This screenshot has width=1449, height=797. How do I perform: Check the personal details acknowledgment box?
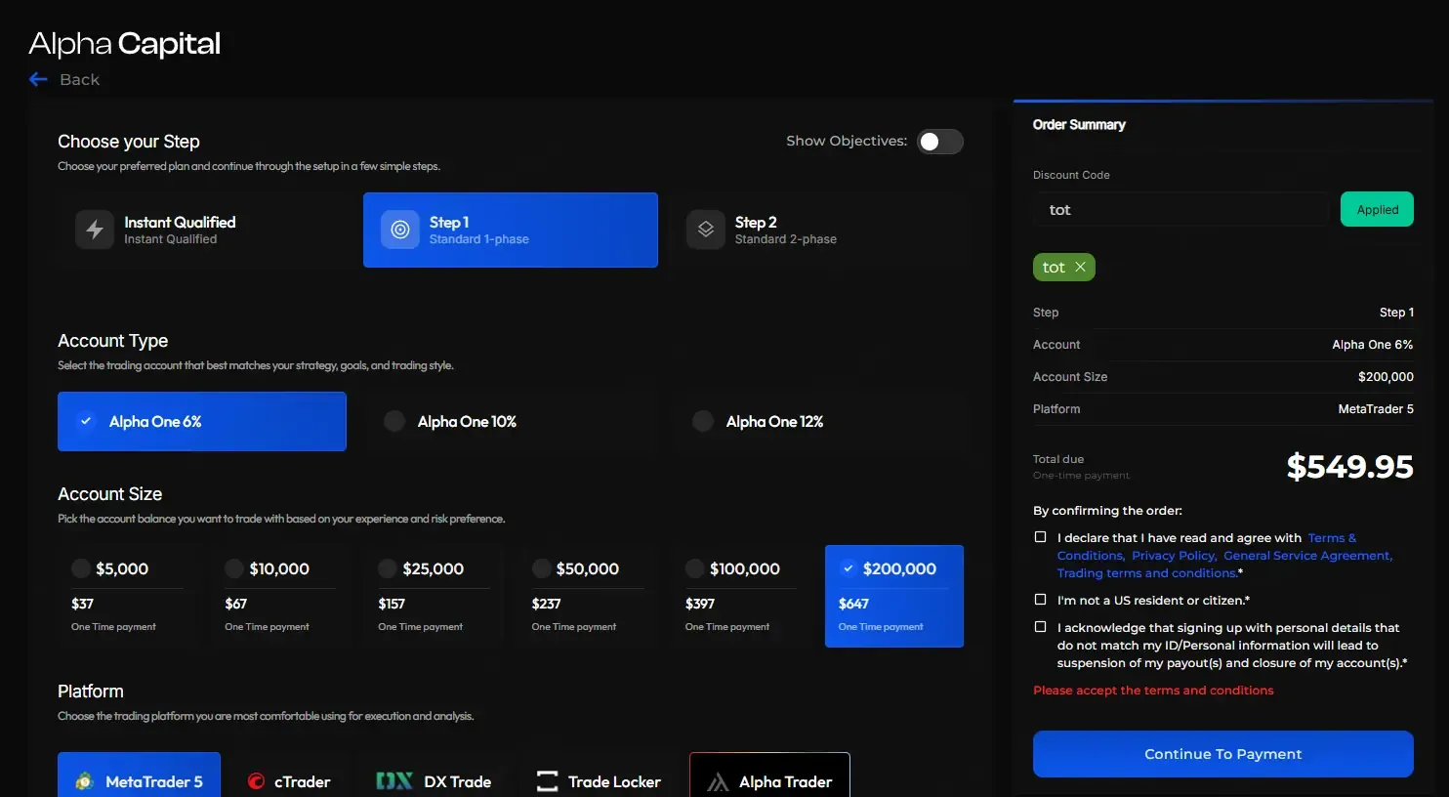coord(1040,627)
